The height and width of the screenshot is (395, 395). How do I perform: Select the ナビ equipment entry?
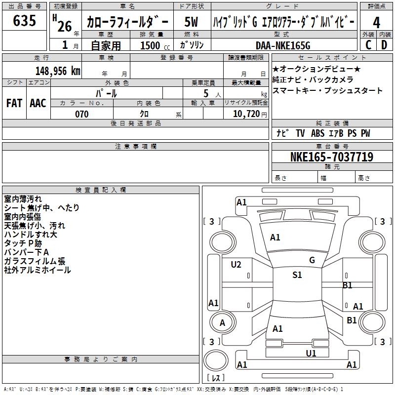(x=282, y=133)
